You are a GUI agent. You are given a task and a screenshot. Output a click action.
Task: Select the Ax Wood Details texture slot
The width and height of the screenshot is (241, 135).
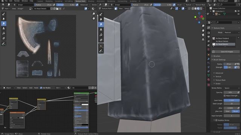pyautogui.click(x=224, y=41)
